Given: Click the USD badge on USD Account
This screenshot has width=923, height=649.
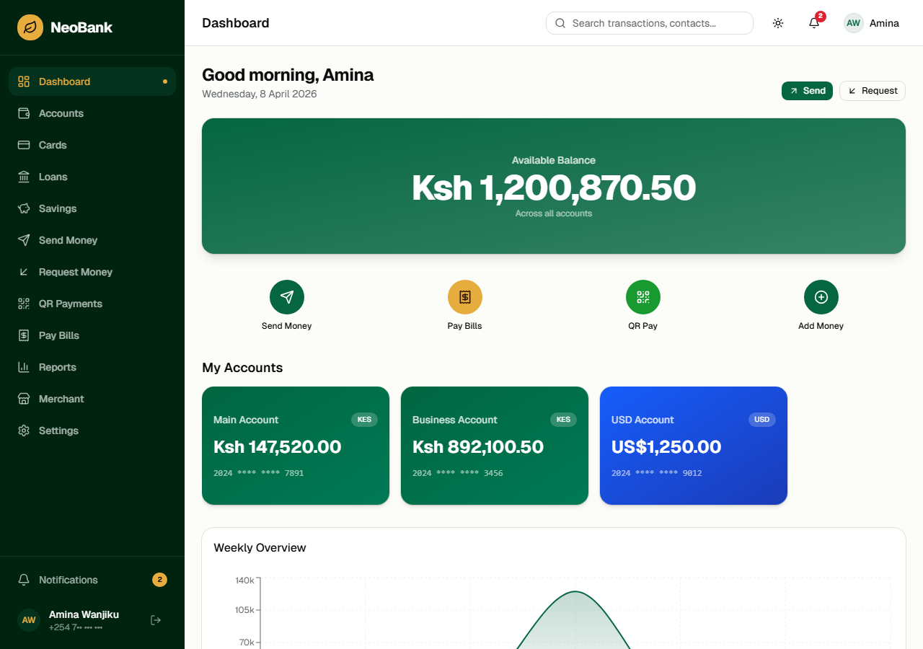Looking at the screenshot, I should point(762,420).
